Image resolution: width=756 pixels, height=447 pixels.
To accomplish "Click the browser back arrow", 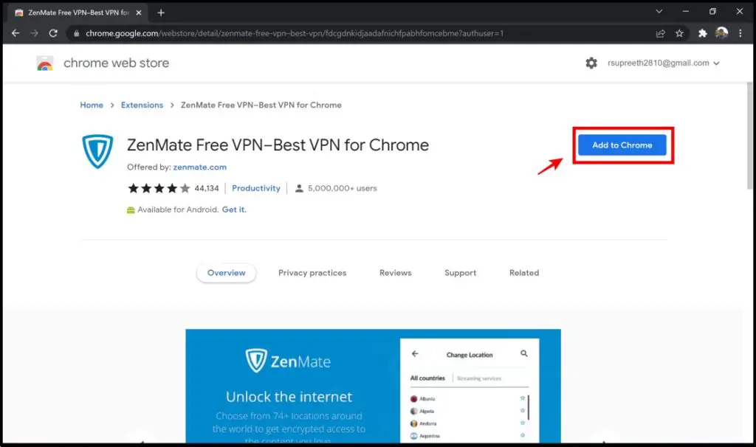I will pos(16,33).
